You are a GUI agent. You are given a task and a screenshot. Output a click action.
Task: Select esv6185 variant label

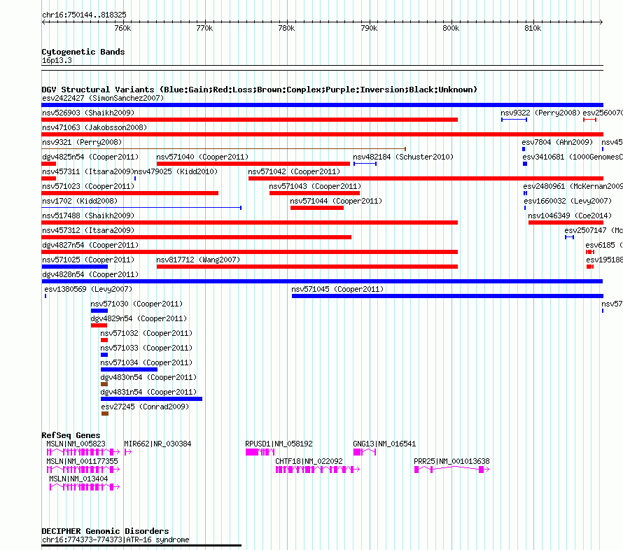pos(604,245)
